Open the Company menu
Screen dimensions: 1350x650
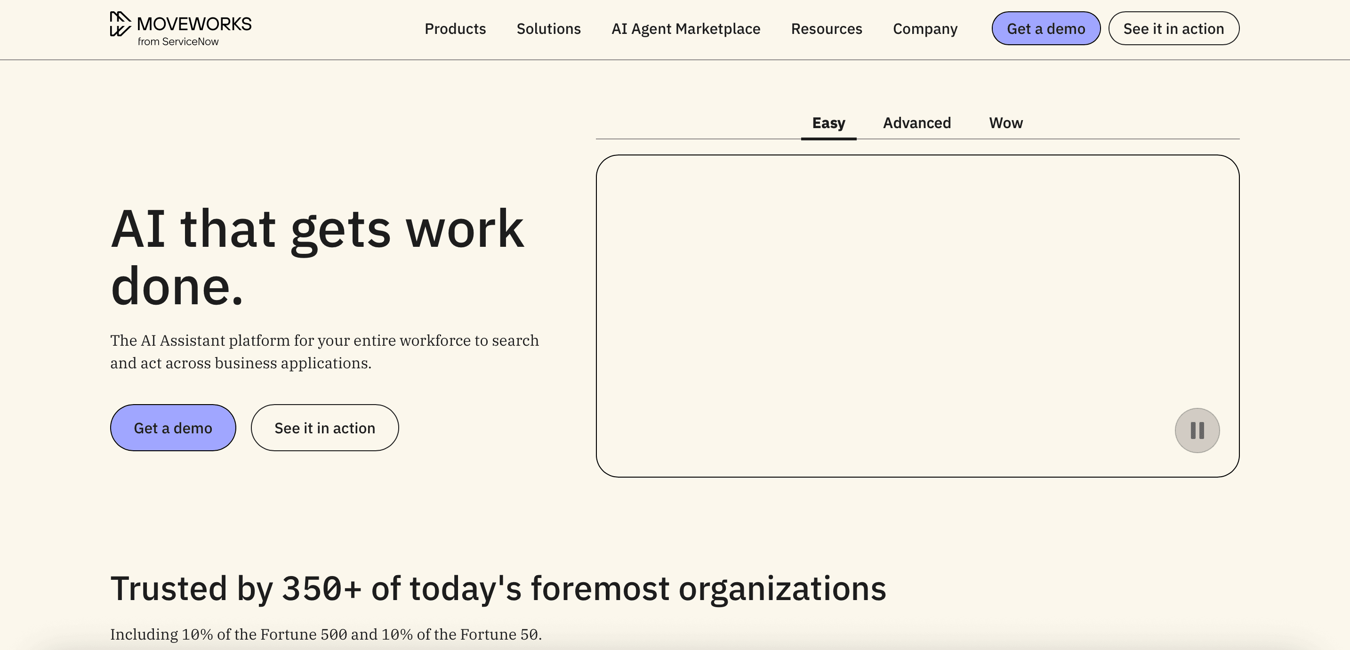[925, 29]
